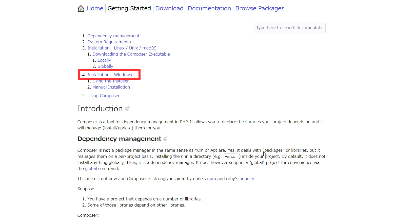
Task: Open Installation - Windows contents link
Action: pos(110,75)
